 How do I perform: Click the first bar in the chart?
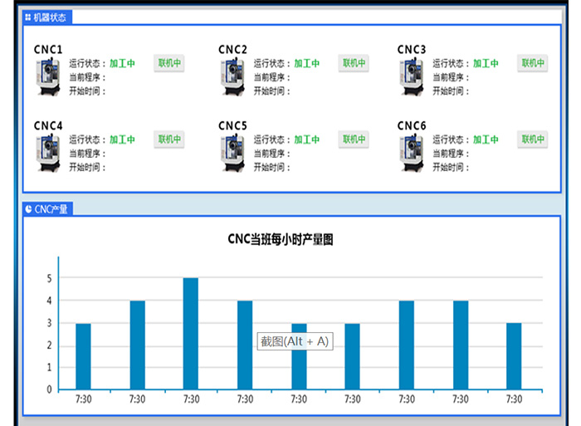83,355
